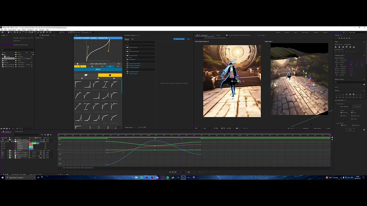
Task: Open the Composition menu
Action: tap(12, 30)
